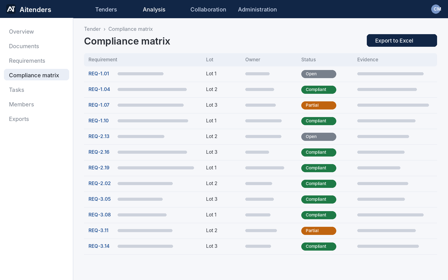Click Compliance matrix in the breadcrumb
This screenshot has width=448, height=280.
(130, 29)
